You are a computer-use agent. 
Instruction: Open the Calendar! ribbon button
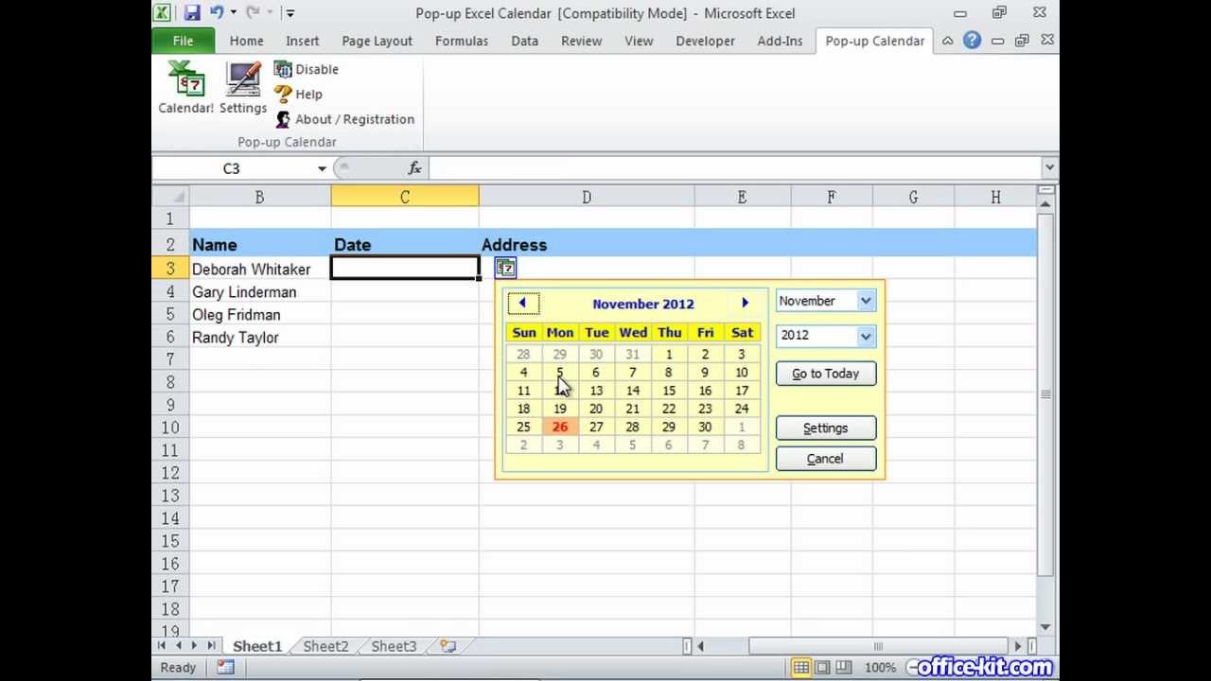(x=186, y=88)
